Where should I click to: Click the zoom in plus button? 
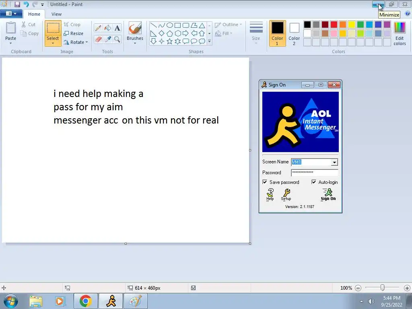[407, 288]
